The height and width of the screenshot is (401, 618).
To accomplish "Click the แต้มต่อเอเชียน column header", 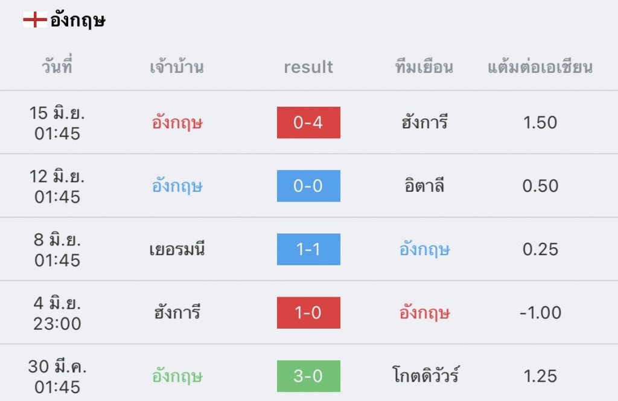I will click(540, 66).
